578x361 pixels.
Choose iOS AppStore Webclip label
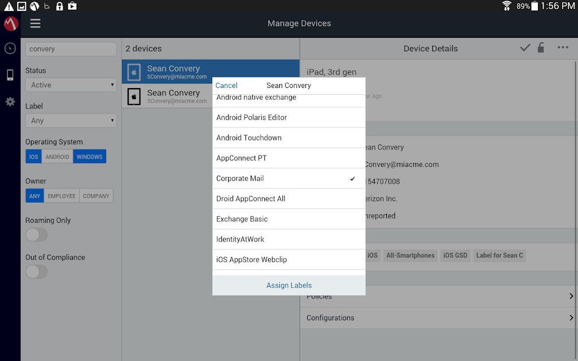click(288, 259)
